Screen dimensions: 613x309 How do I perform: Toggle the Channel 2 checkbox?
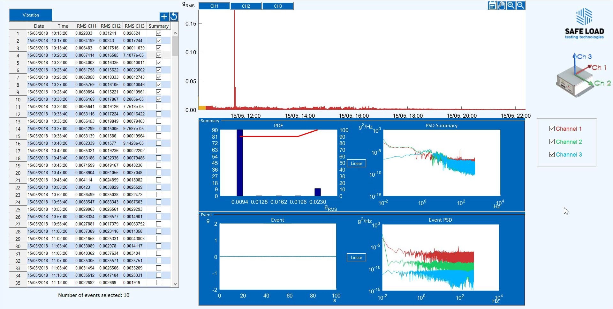tap(552, 142)
